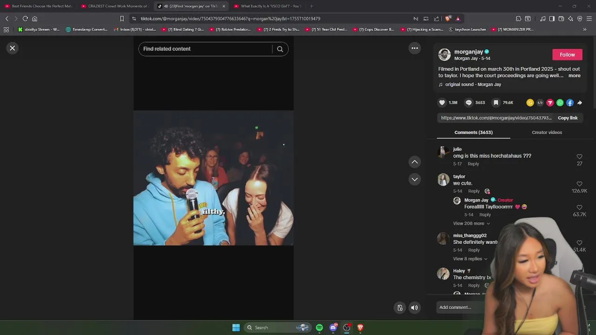Go to browser home page
596x335 pixels.
click(x=34, y=19)
